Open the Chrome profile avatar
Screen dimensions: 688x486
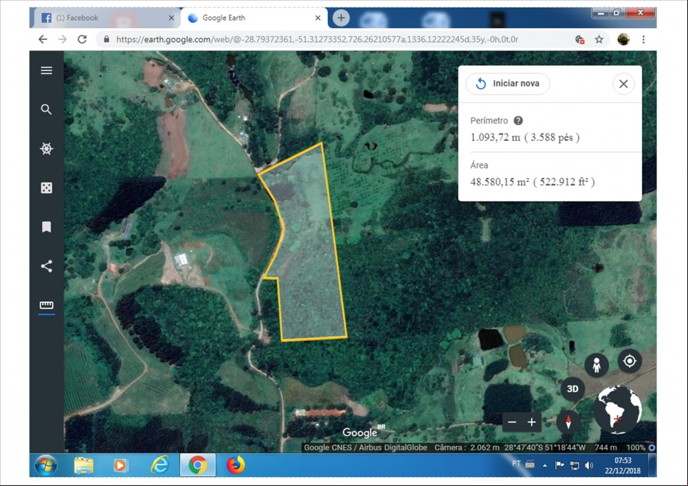click(623, 39)
